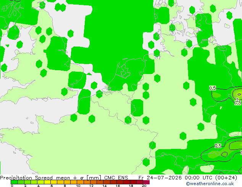Click the legend scale value '0'
The height and width of the screenshot is (187, 242).
[12, 186]
